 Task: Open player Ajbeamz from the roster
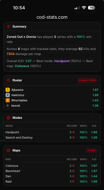[x=52, y=90]
